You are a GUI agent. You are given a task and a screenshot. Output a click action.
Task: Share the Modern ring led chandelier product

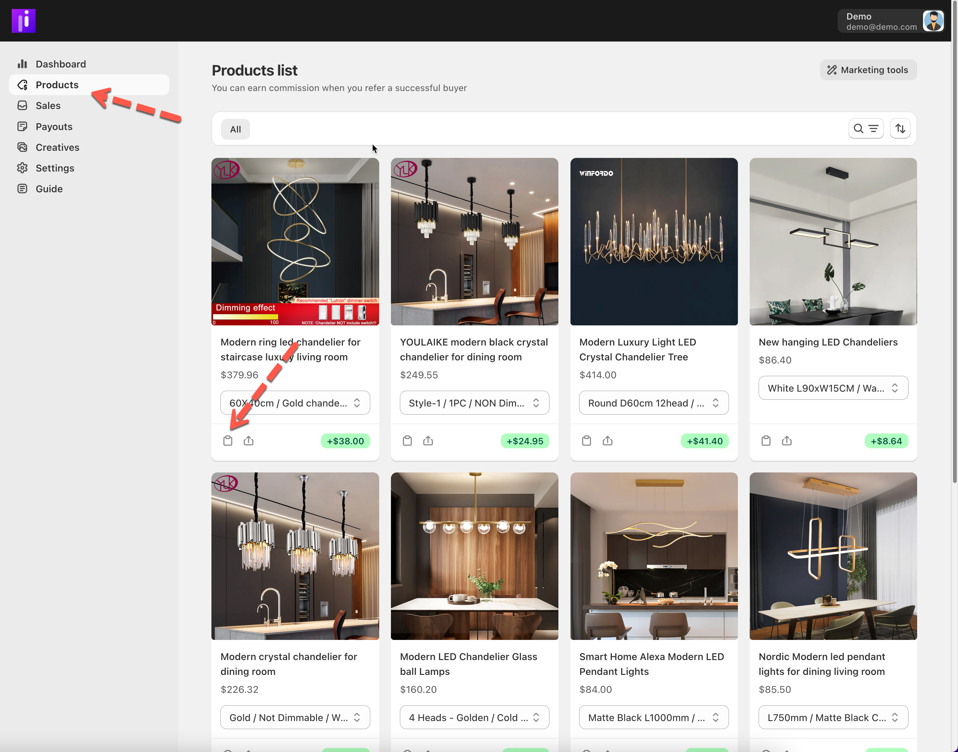pyautogui.click(x=249, y=441)
